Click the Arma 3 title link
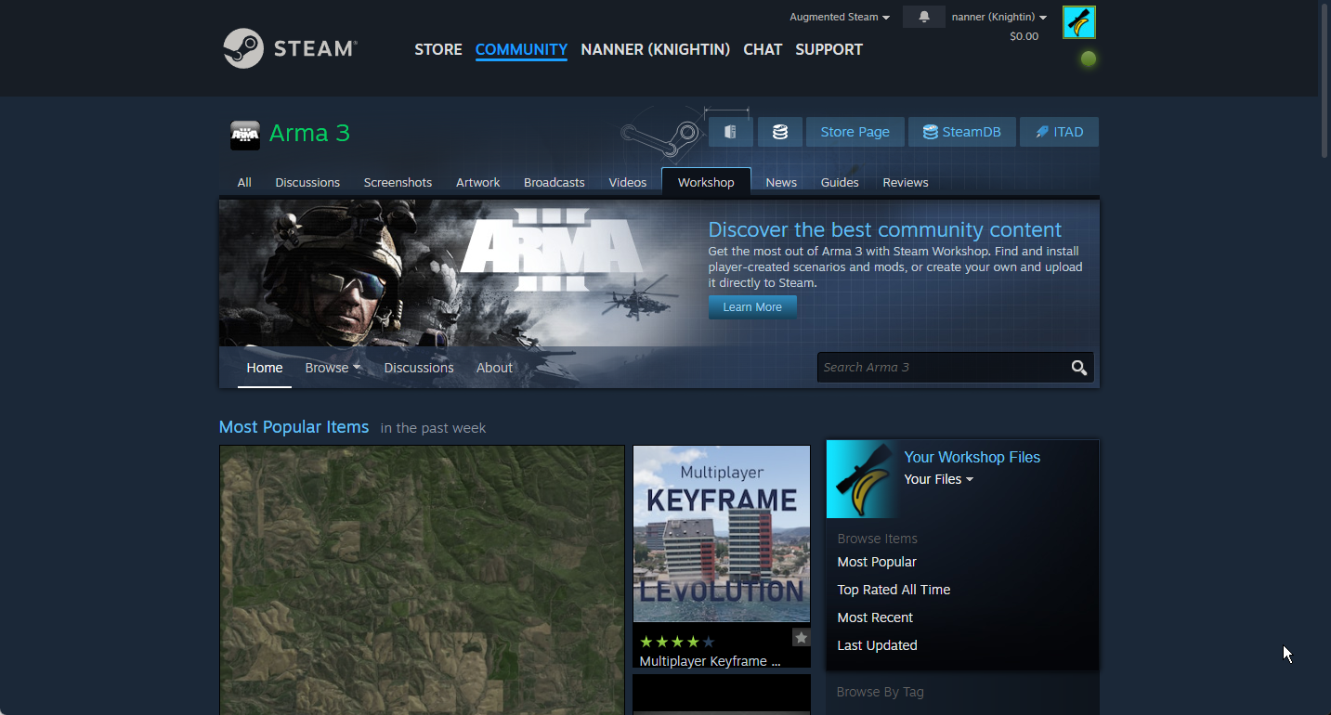Viewport: 1331px width, 715px height. tap(310, 133)
